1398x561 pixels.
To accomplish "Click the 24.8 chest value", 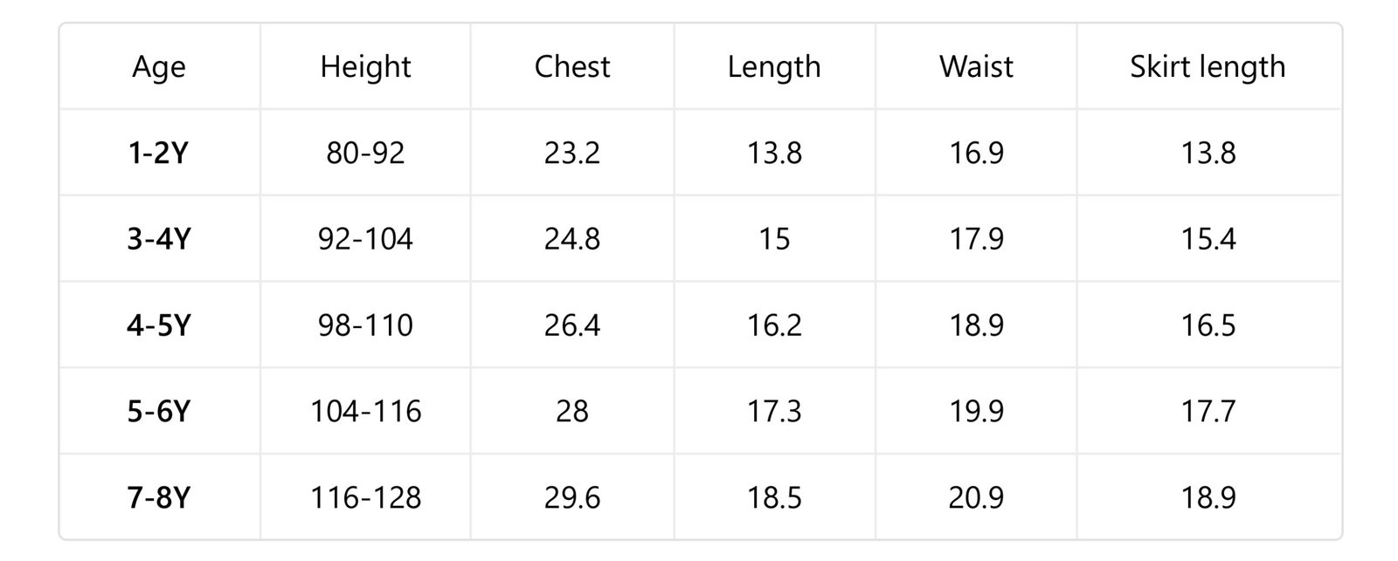I will 572,239.
